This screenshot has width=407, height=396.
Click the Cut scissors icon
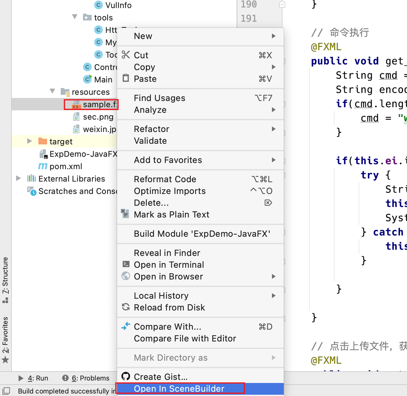[125, 55]
